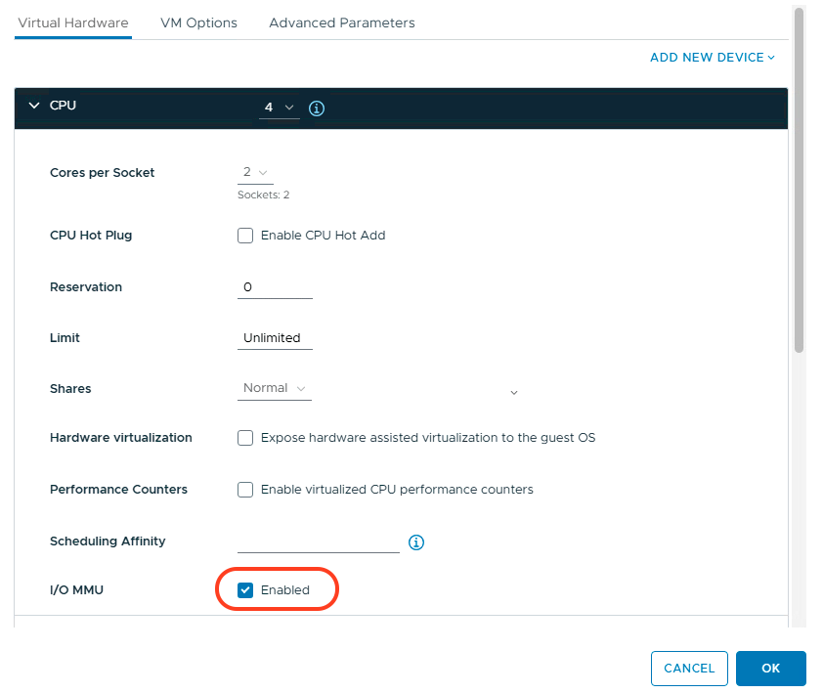Click the OK button
The height and width of the screenshot is (693, 823).
pyautogui.click(x=770, y=669)
